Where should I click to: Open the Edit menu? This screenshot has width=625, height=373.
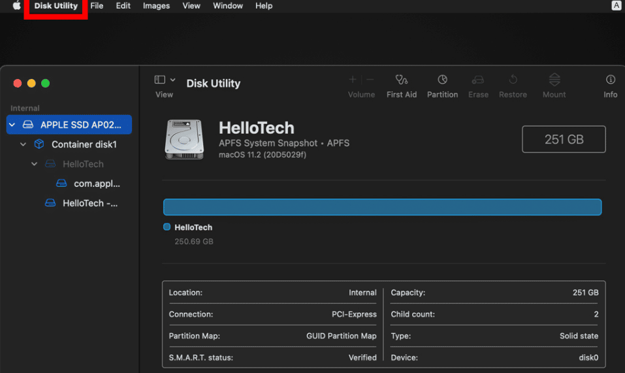(x=123, y=6)
